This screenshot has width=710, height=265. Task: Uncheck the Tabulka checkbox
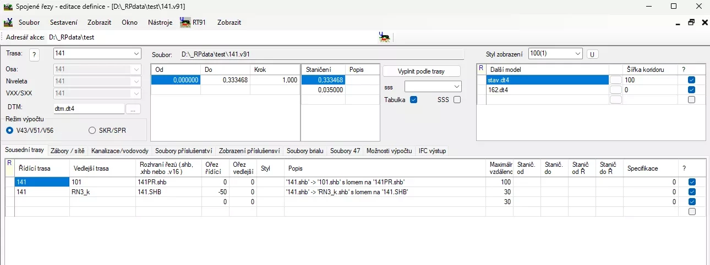414,99
